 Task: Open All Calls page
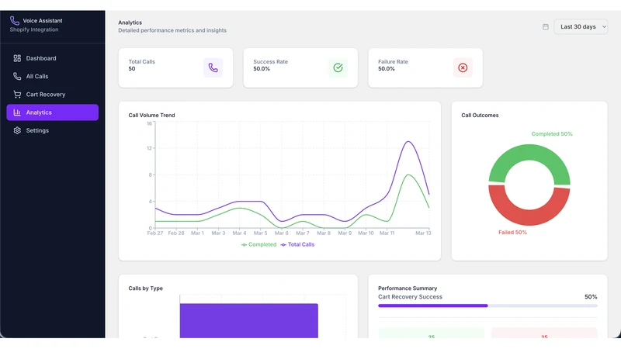52,76
